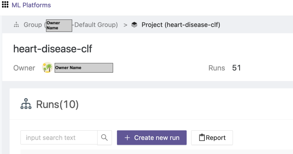Focus the run search text field

(x=59, y=138)
